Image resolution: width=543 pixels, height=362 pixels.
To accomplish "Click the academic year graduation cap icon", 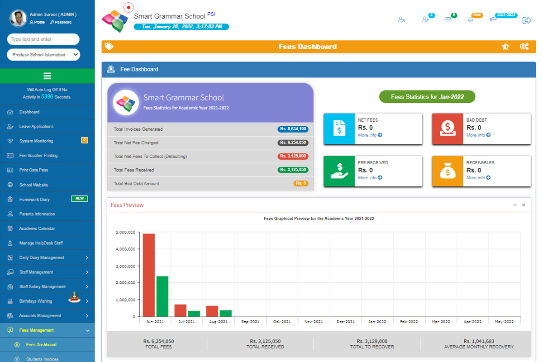I will click(x=493, y=19).
